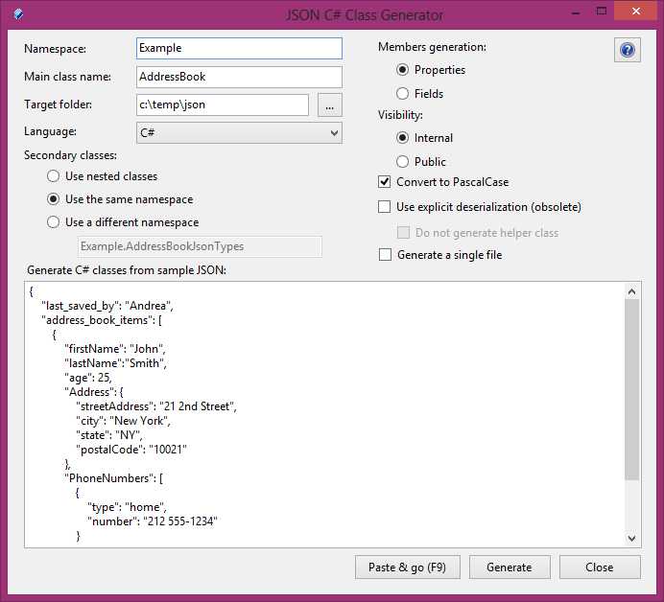
Task: Click the app icon in the title bar
Action: tap(18, 14)
